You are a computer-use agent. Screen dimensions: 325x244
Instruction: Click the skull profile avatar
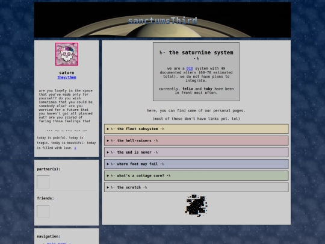click(67, 54)
